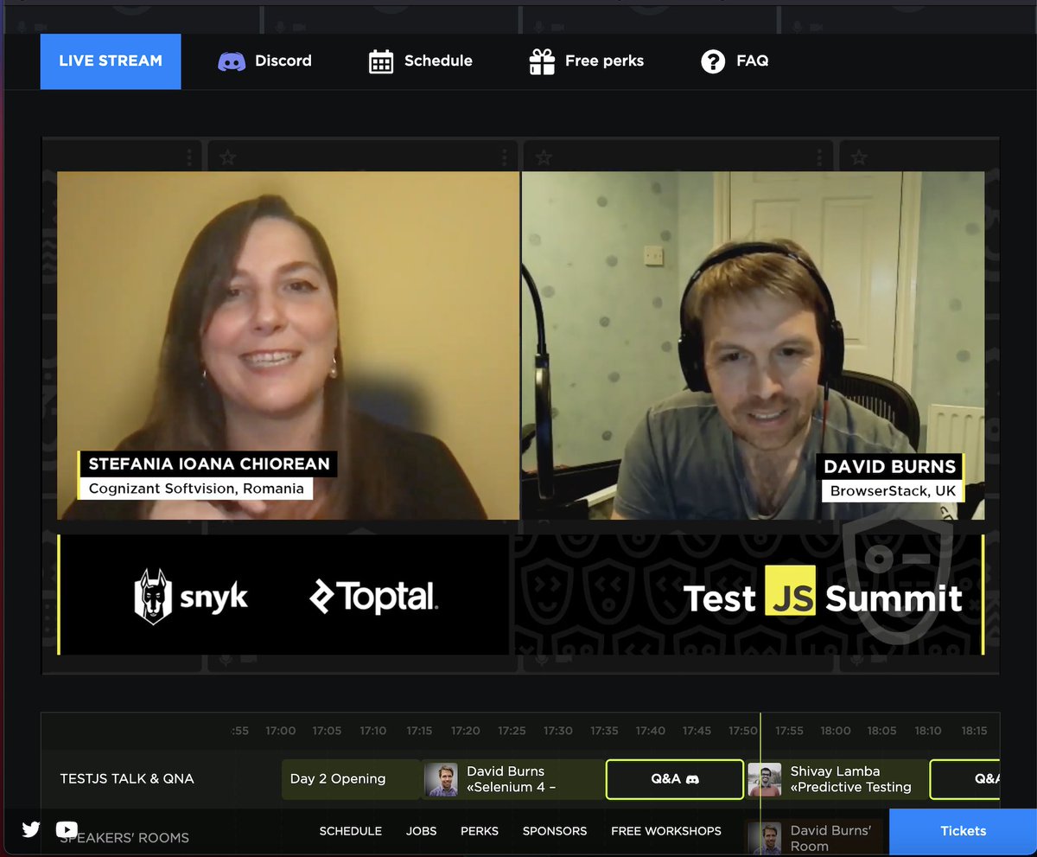Image resolution: width=1037 pixels, height=857 pixels.
Task: Click the TESTJS TALK & QNA track label
Action: [x=127, y=778]
